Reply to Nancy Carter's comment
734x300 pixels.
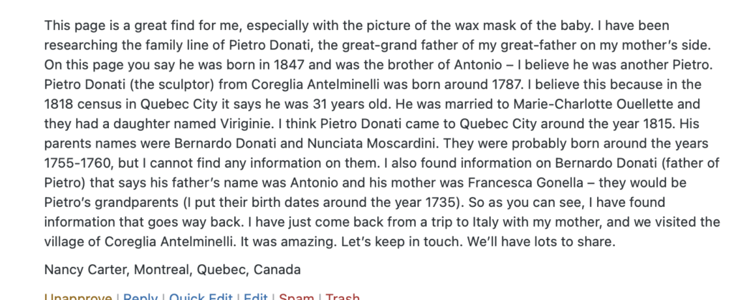(x=140, y=296)
